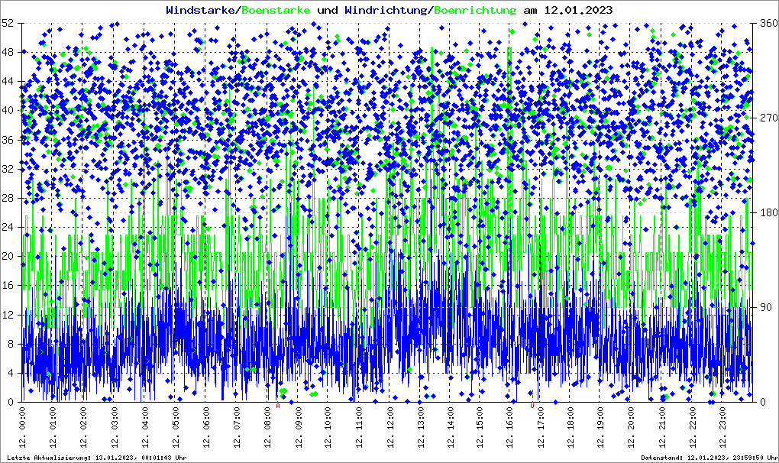Click the '12. 00:00' time axis label

[x=22, y=429]
